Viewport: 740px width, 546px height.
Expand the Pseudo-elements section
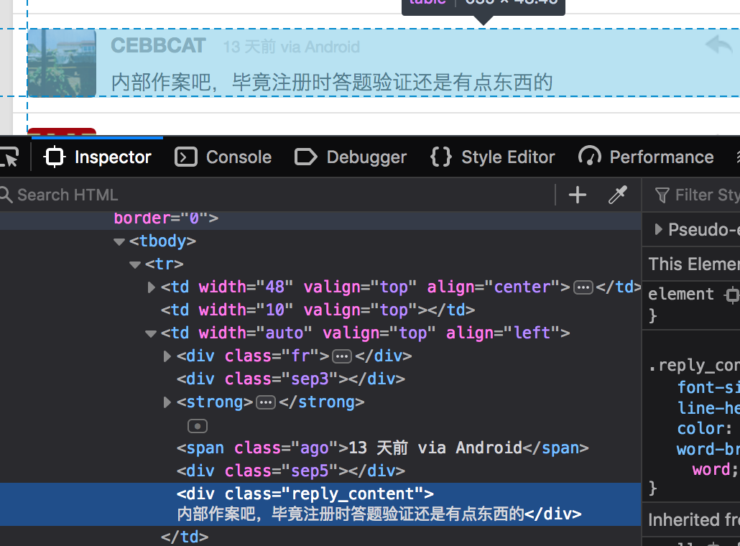(x=659, y=230)
